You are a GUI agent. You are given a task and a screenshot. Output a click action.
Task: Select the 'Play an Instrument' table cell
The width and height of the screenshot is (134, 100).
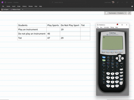tap(32, 29)
